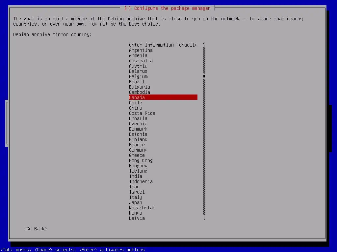The image size is (337, 252).
Task: Click the scrollbar position marker
Action: click(x=204, y=76)
